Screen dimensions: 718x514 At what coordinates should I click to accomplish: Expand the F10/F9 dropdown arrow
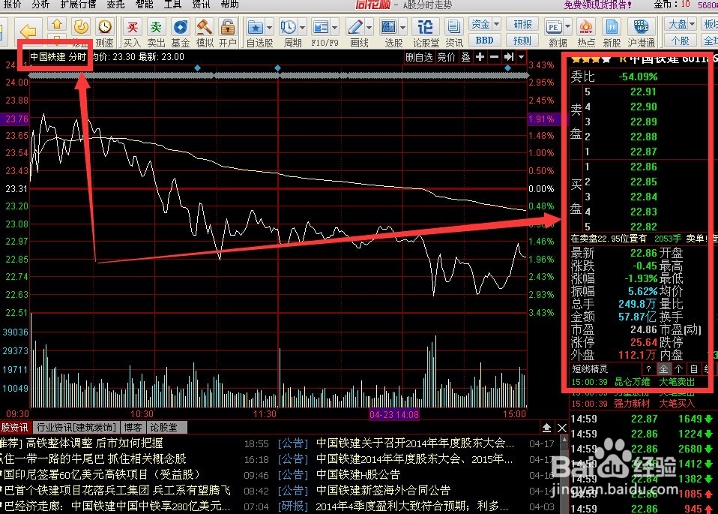pos(335,28)
